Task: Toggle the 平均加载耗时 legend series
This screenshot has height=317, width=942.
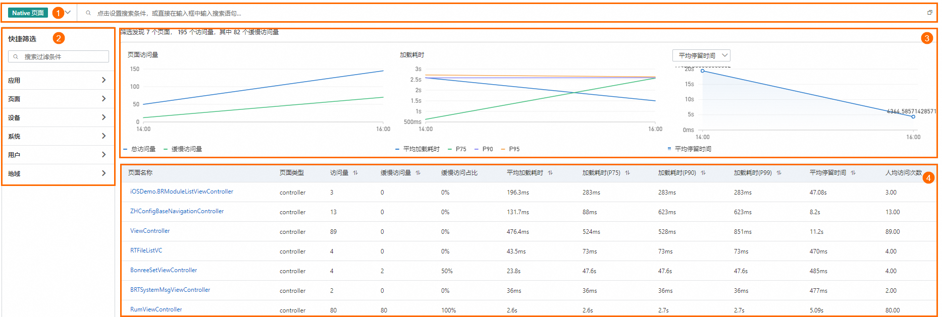Action: tap(417, 149)
